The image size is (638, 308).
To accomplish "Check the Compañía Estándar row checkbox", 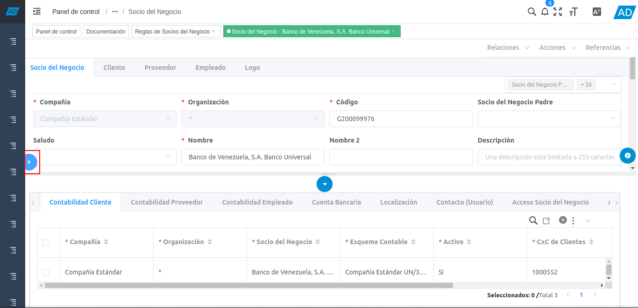I will point(46,272).
